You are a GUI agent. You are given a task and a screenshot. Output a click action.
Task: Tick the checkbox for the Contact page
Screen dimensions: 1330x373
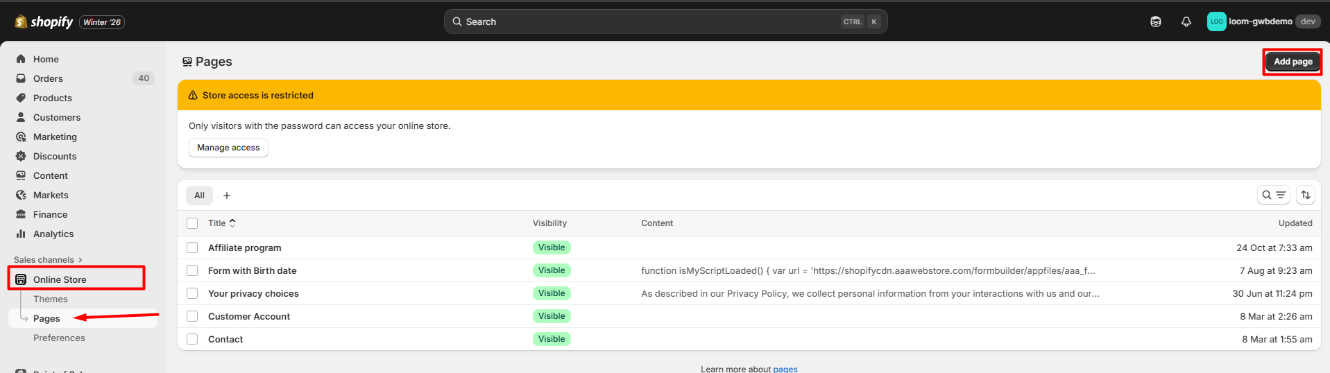tap(192, 339)
